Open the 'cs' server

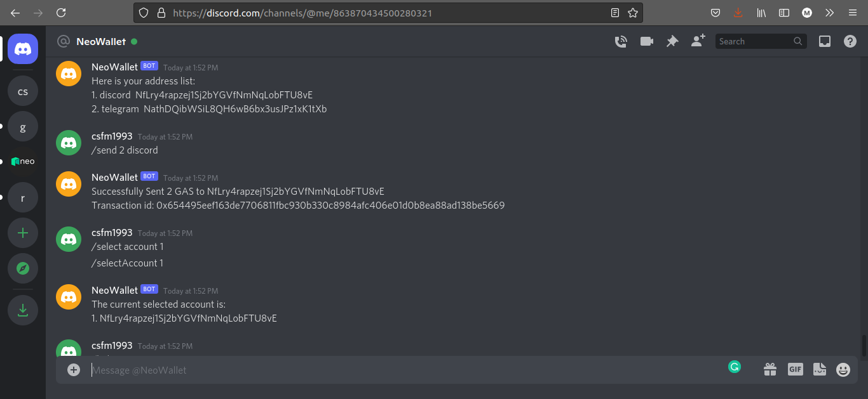23,91
